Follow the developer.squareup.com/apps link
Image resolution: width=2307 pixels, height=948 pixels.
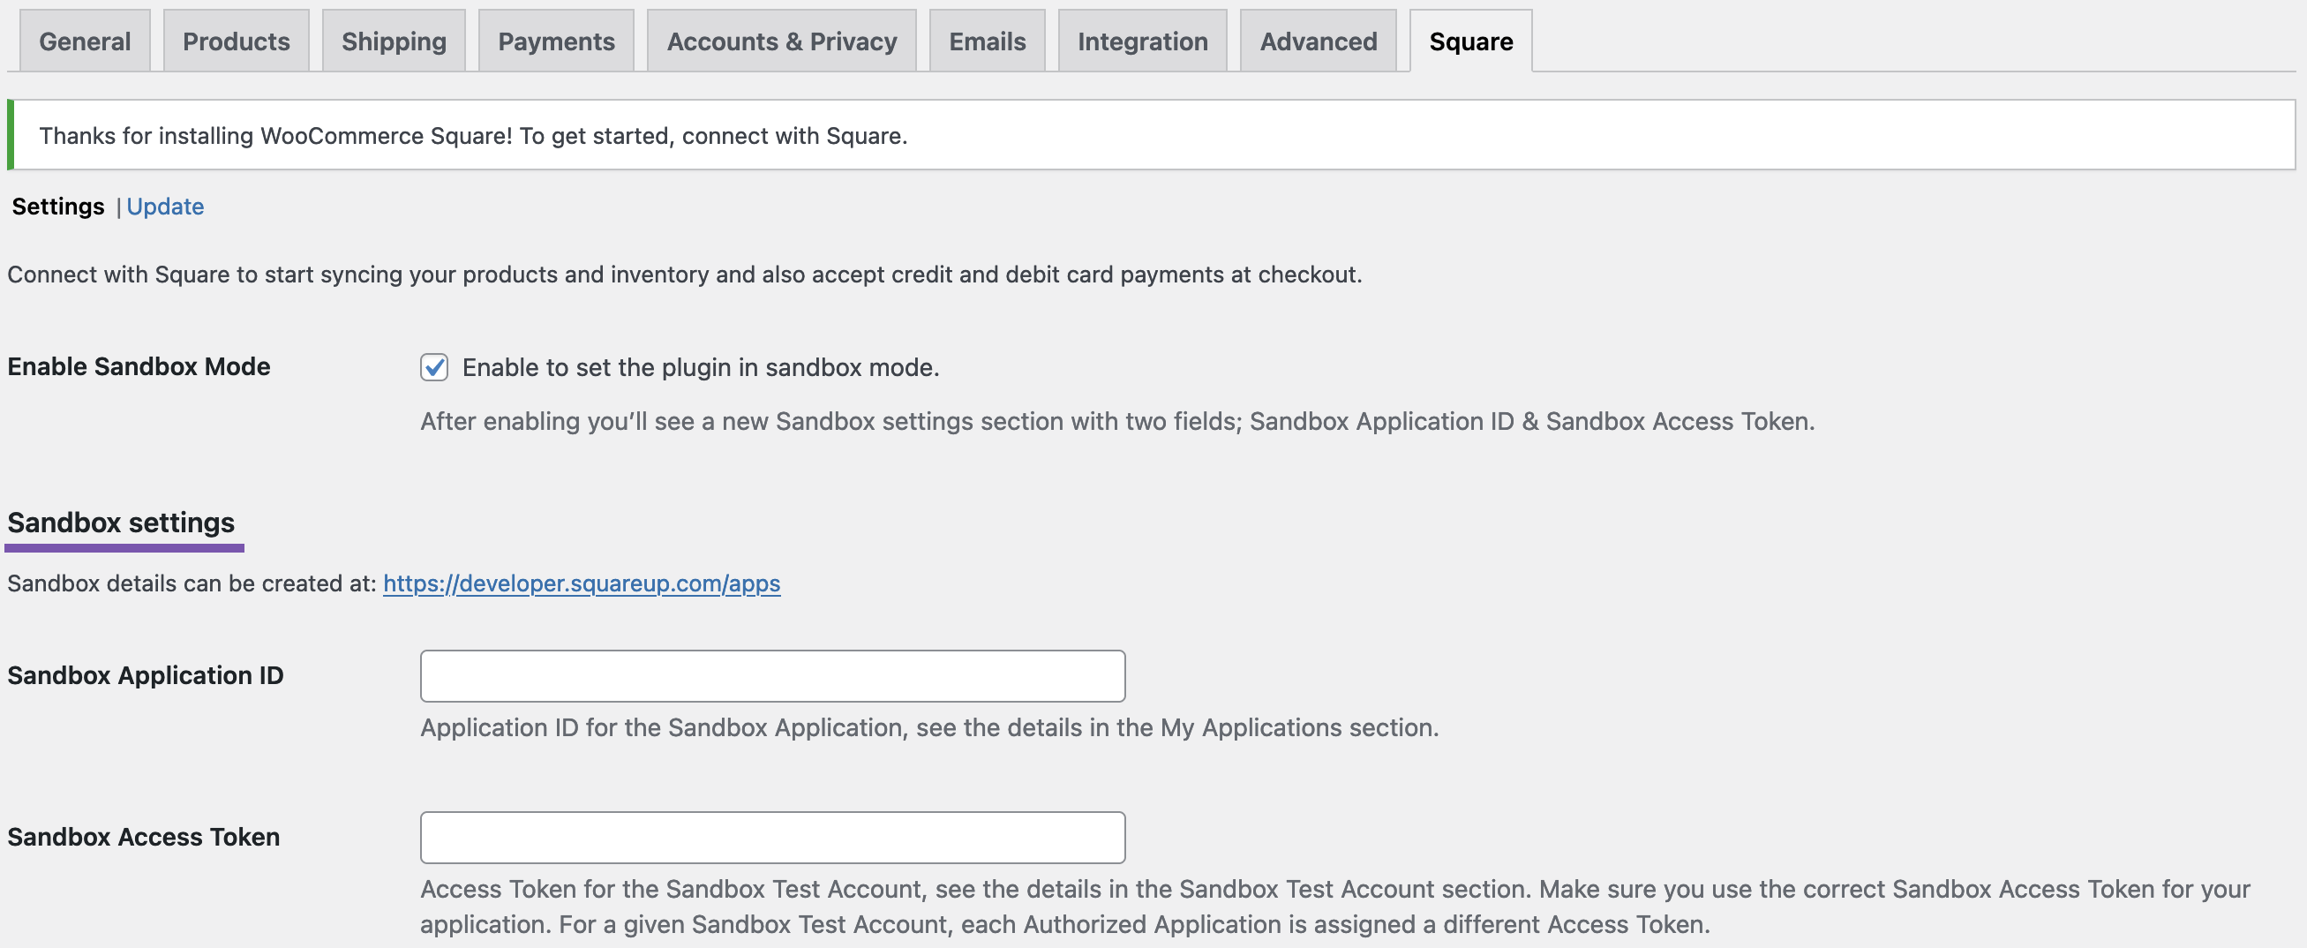(x=582, y=583)
